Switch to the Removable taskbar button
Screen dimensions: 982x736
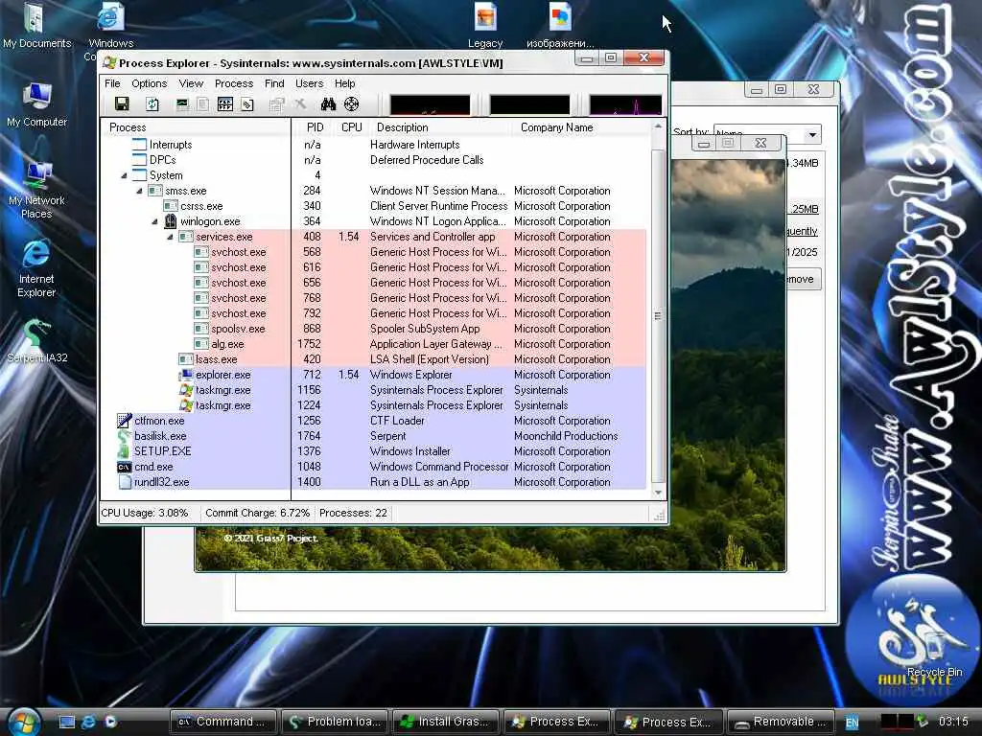(x=783, y=722)
